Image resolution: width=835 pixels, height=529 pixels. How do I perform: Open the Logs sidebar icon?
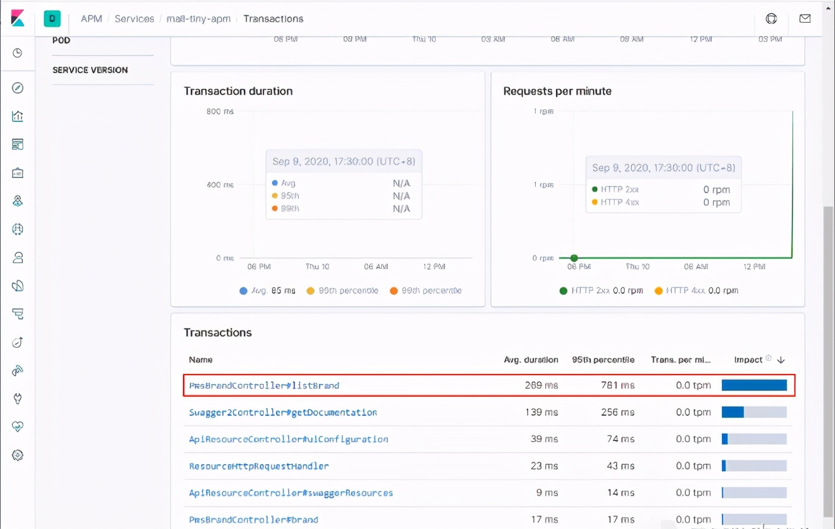click(18, 285)
